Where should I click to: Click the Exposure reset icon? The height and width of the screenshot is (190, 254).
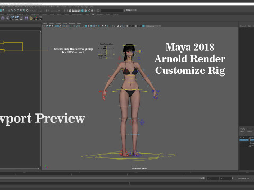coord(127,26)
